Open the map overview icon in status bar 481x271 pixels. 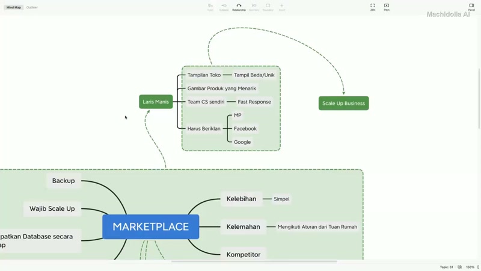pos(459,267)
